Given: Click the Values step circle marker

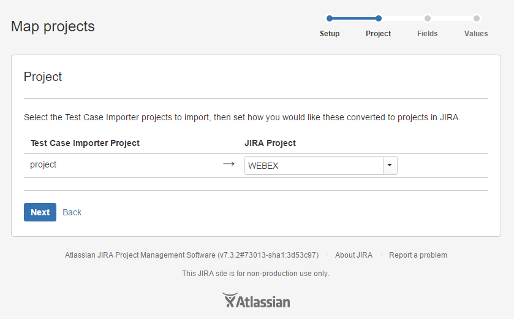Looking at the screenshot, I should click(477, 18).
